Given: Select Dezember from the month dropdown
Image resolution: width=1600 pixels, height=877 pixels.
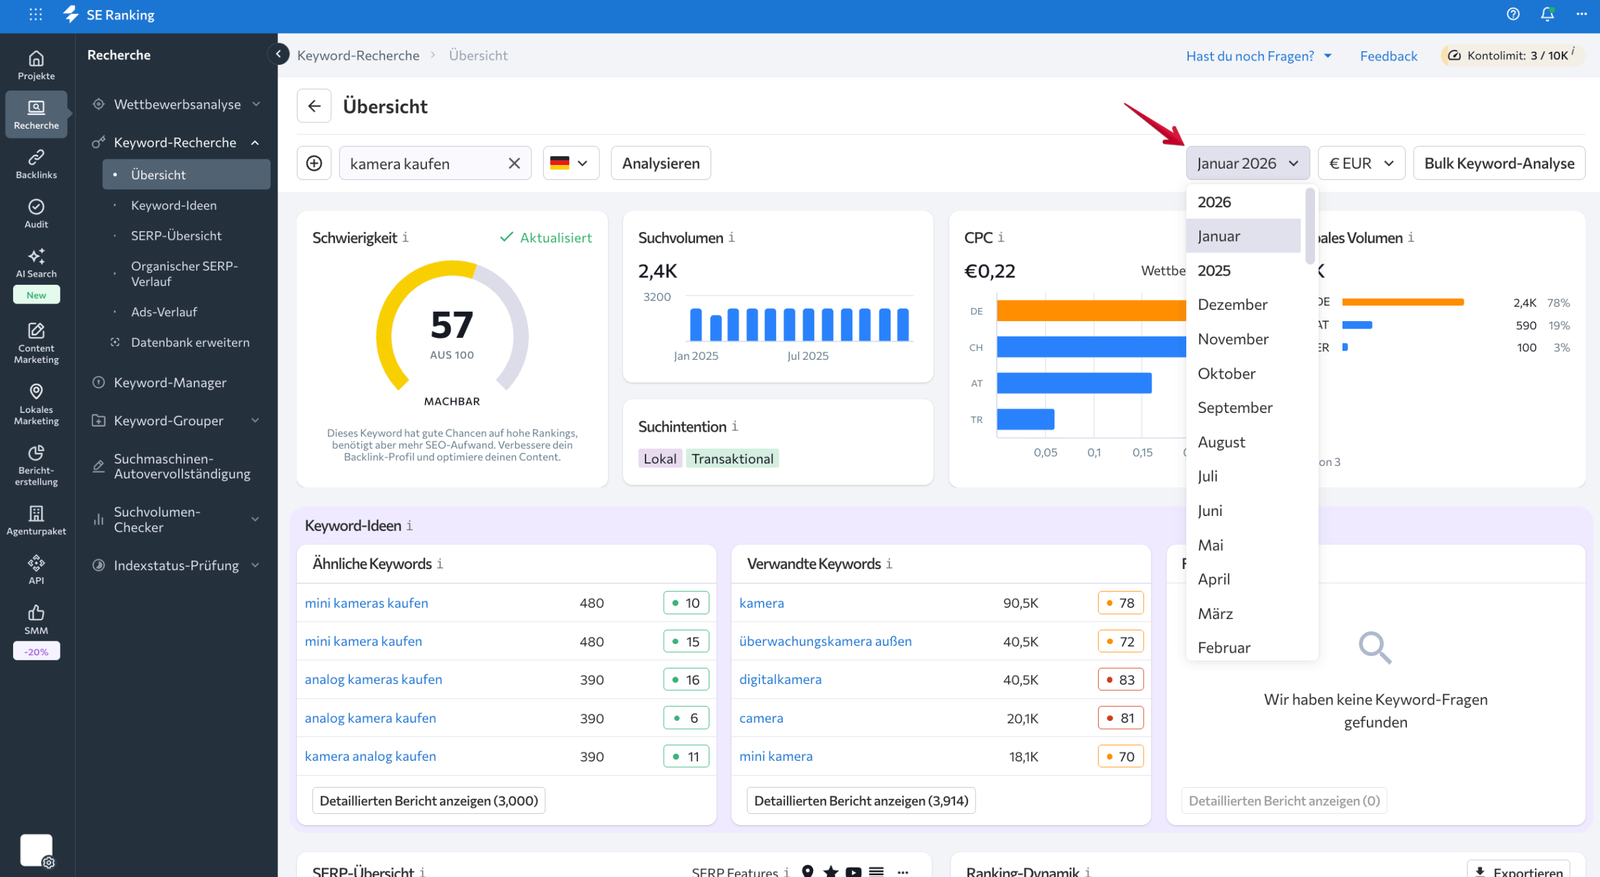Looking at the screenshot, I should tap(1232, 304).
